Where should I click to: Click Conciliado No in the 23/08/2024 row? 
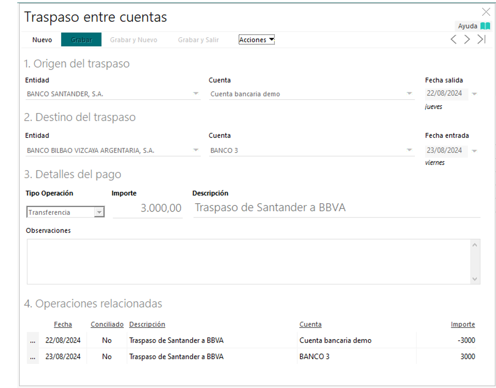(107, 357)
